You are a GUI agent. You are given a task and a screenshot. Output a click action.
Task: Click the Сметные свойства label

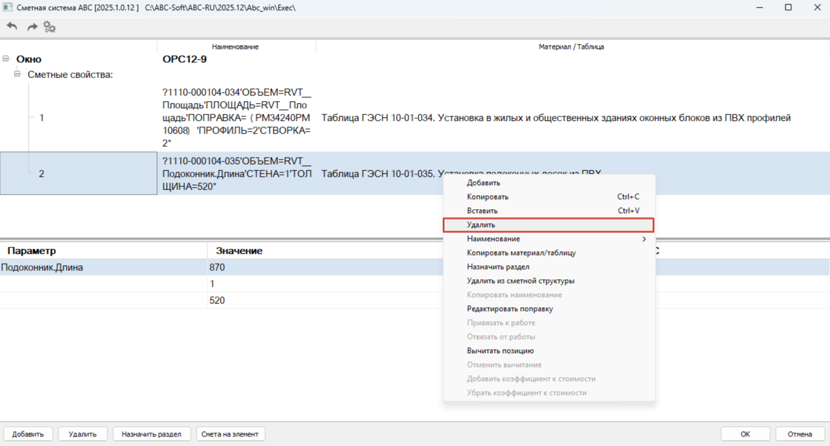70,74
